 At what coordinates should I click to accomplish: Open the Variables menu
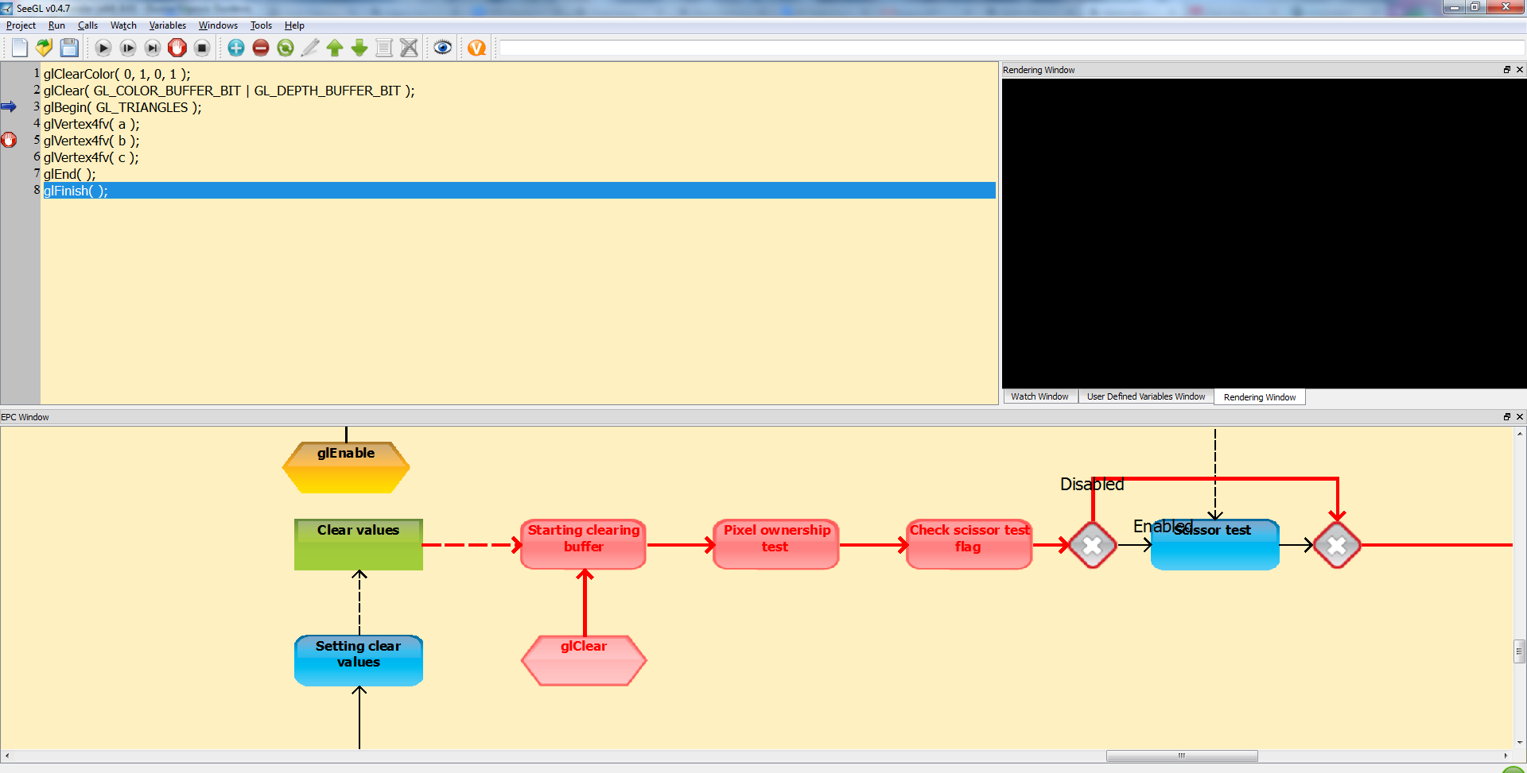pyautogui.click(x=167, y=25)
